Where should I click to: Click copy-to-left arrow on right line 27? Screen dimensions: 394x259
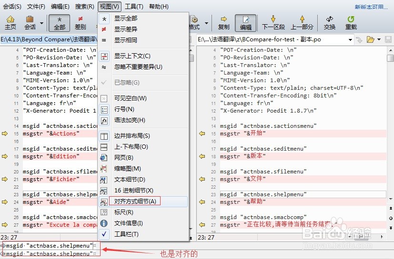tap(202, 225)
